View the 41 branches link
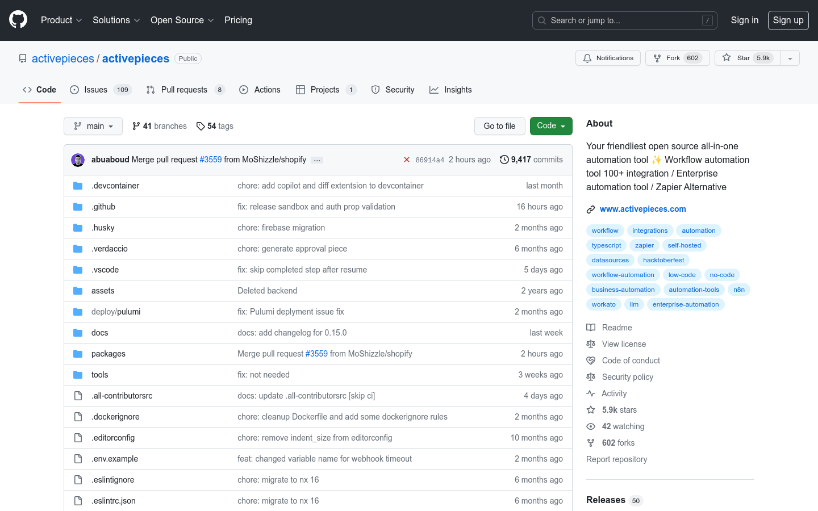The image size is (818, 511). tap(159, 126)
